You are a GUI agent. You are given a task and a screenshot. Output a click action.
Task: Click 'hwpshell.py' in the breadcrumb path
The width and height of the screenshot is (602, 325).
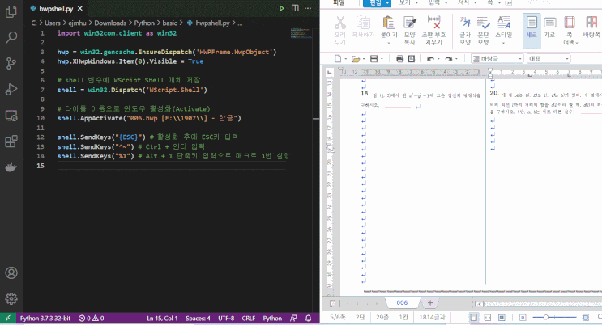click(213, 23)
